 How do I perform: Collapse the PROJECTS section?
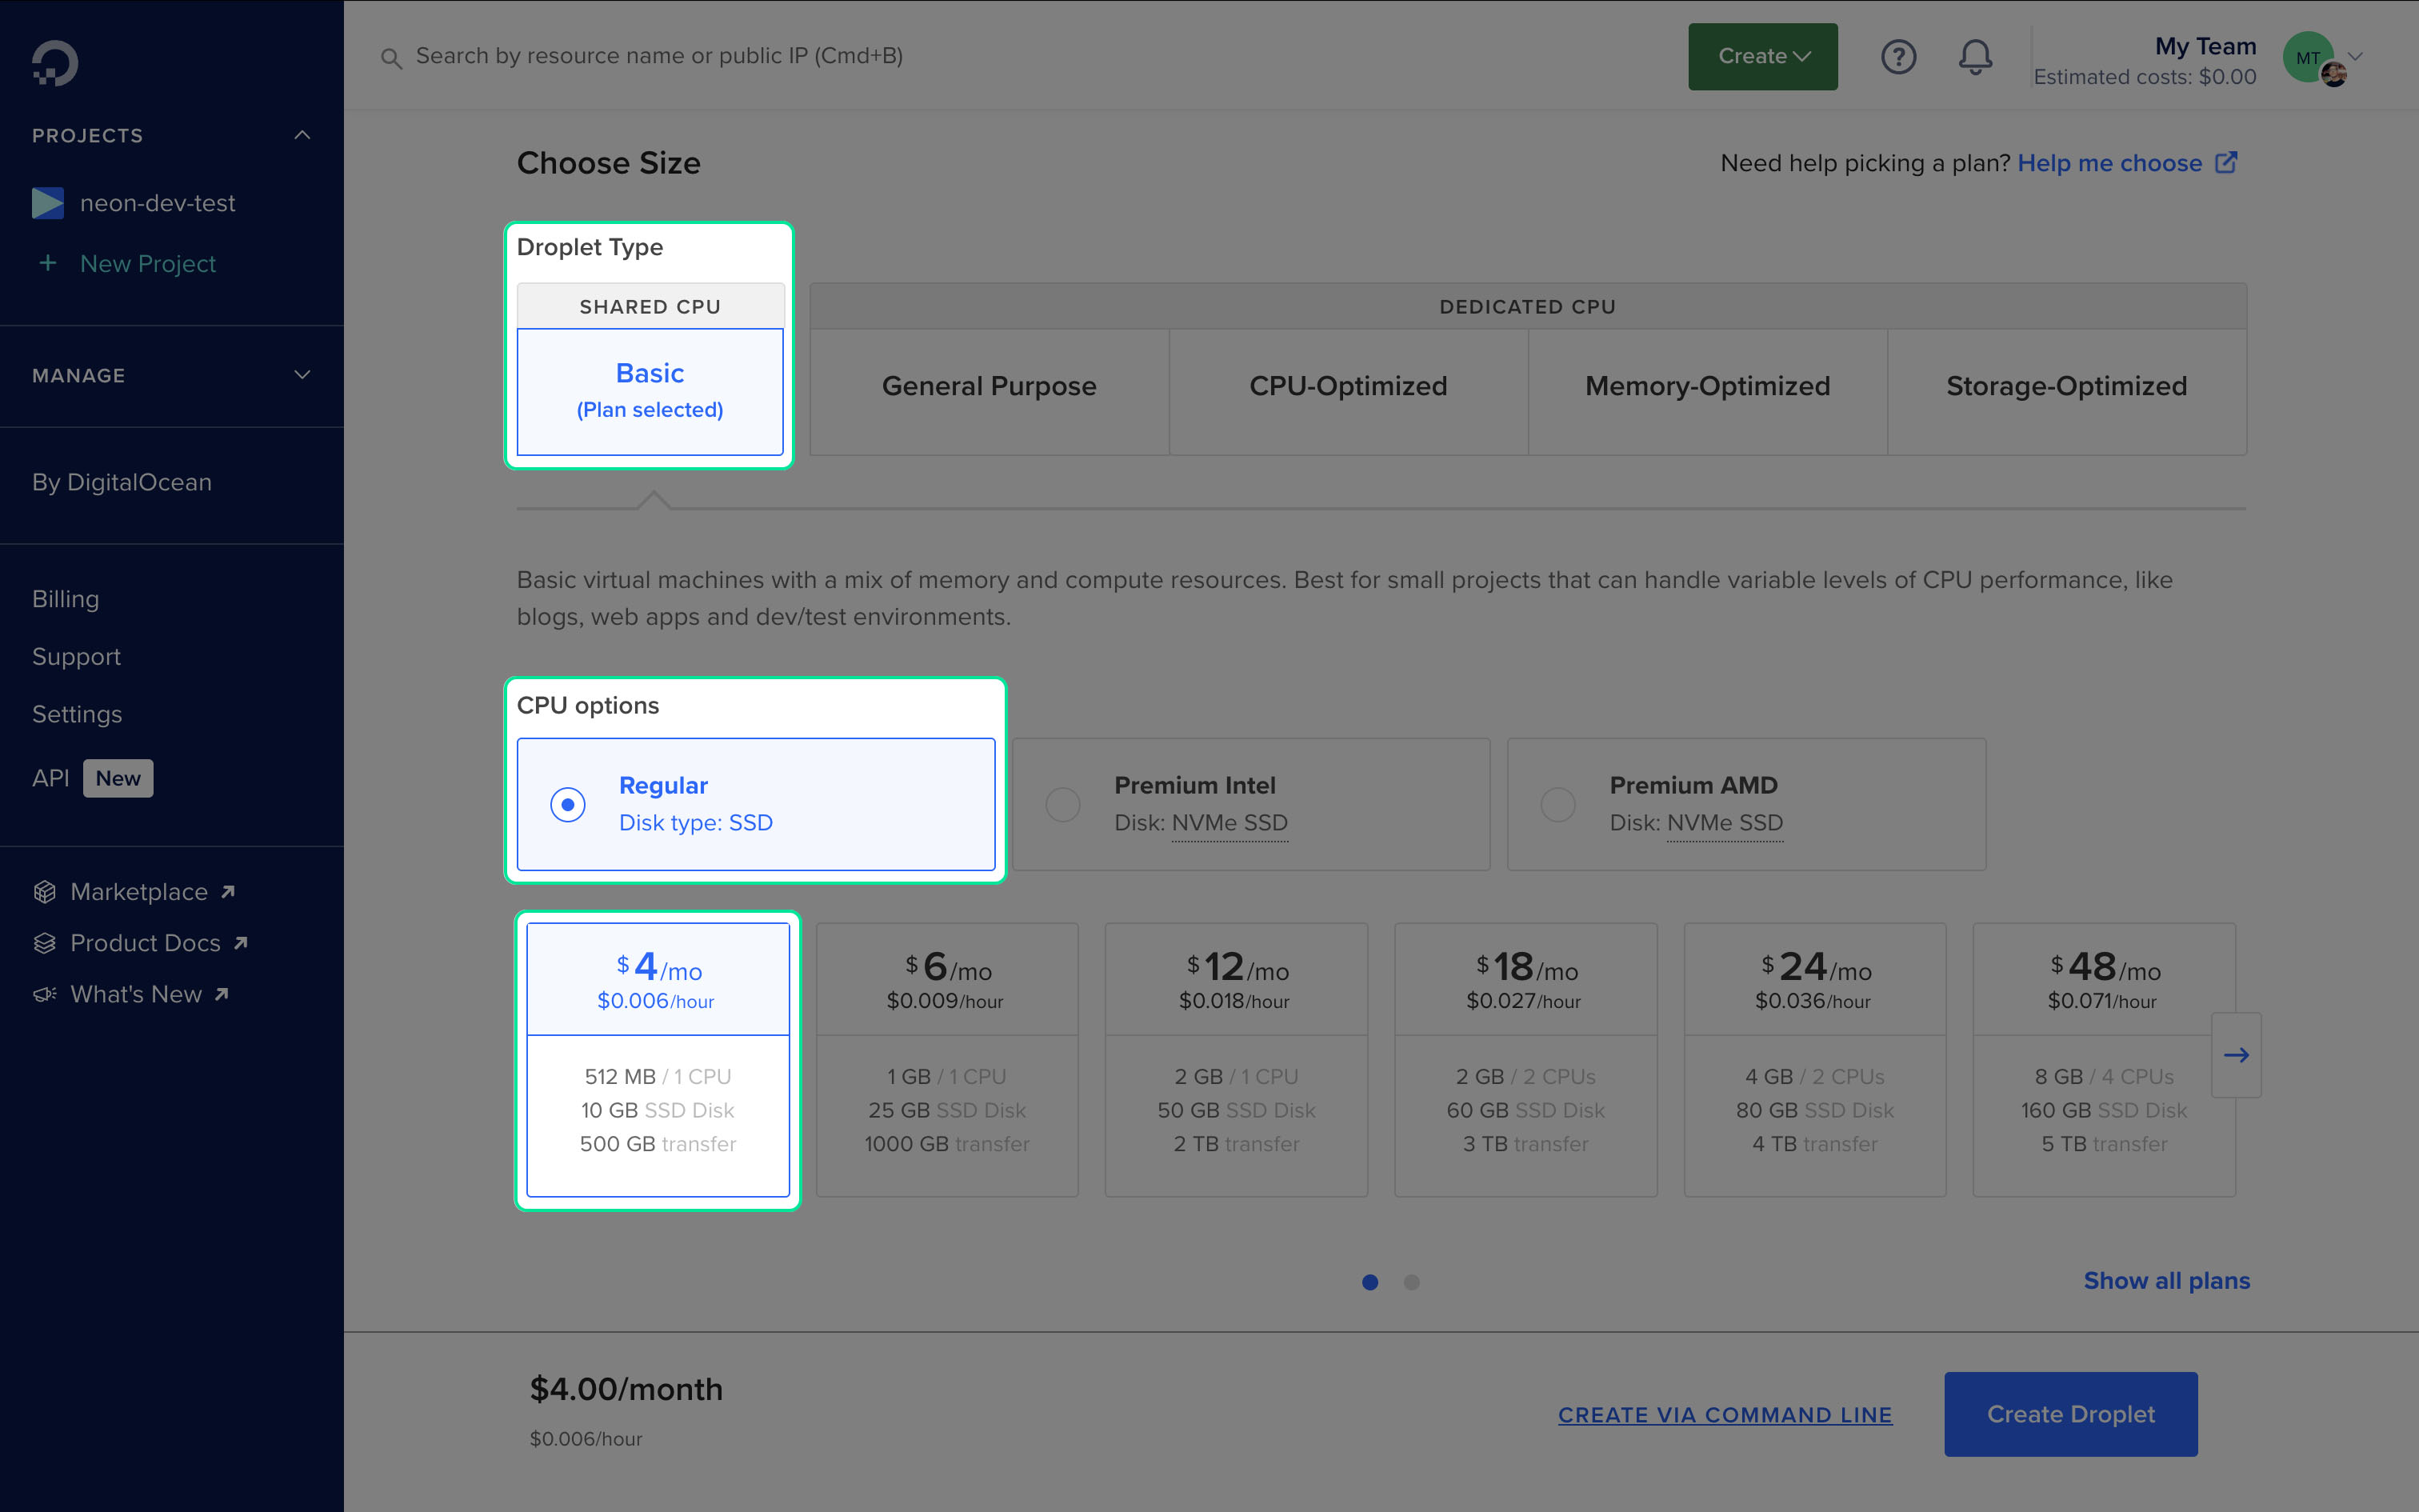[303, 135]
